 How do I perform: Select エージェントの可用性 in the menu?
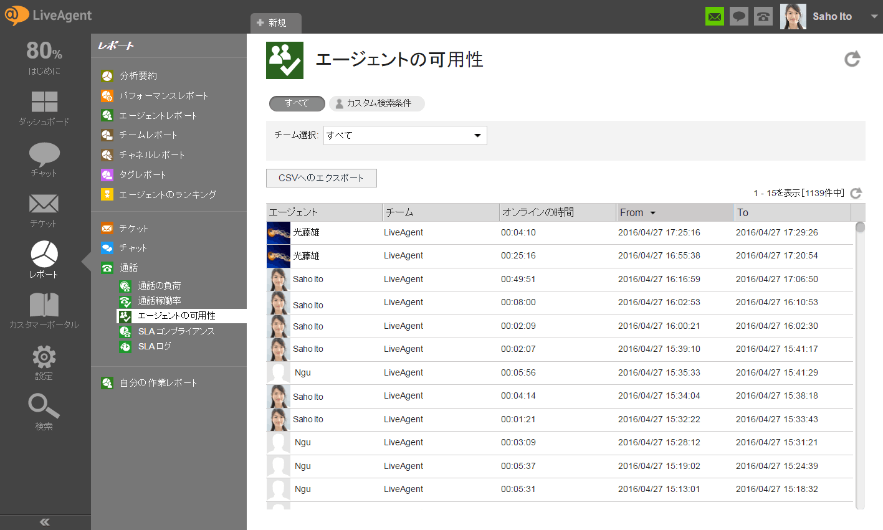(x=181, y=316)
